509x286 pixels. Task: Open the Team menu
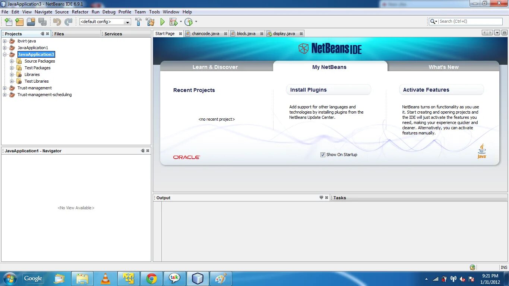140,12
